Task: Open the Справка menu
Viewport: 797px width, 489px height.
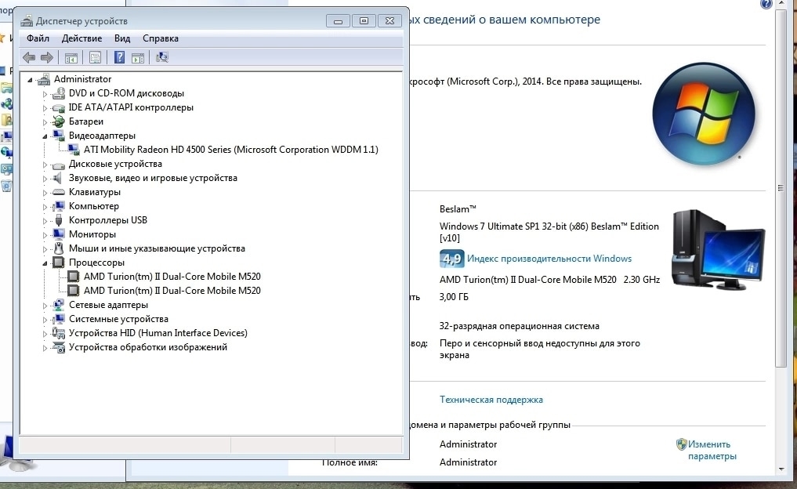Action: click(x=160, y=38)
